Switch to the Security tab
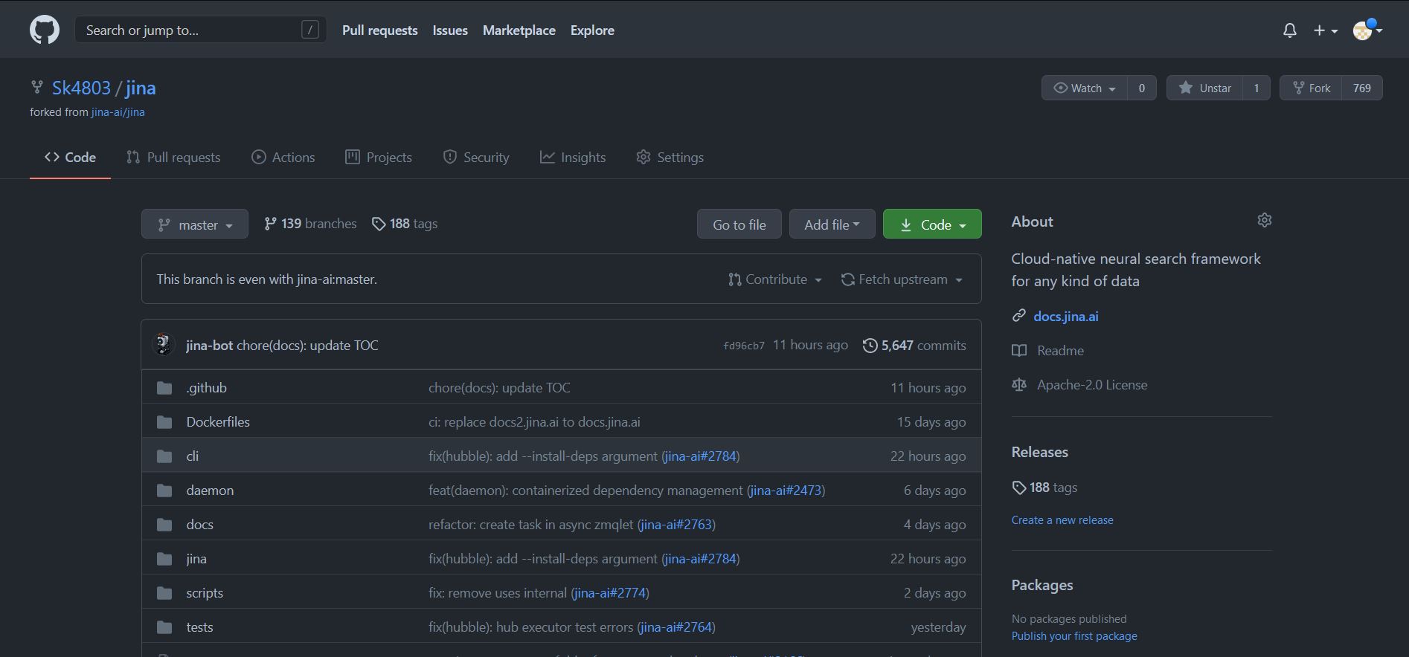This screenshot has width=1409, height=657. click(475, 158)
